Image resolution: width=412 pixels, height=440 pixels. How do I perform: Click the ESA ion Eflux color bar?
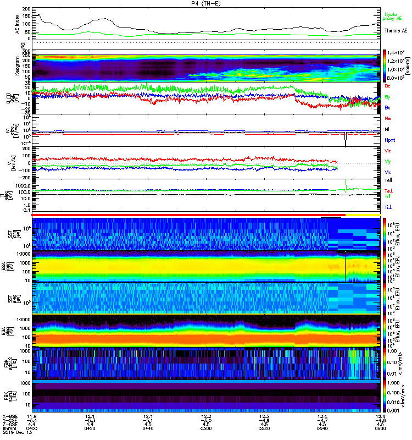[x=385, y=266]
